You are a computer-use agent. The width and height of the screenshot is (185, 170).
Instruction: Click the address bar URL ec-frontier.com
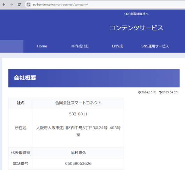coord(60,5)
